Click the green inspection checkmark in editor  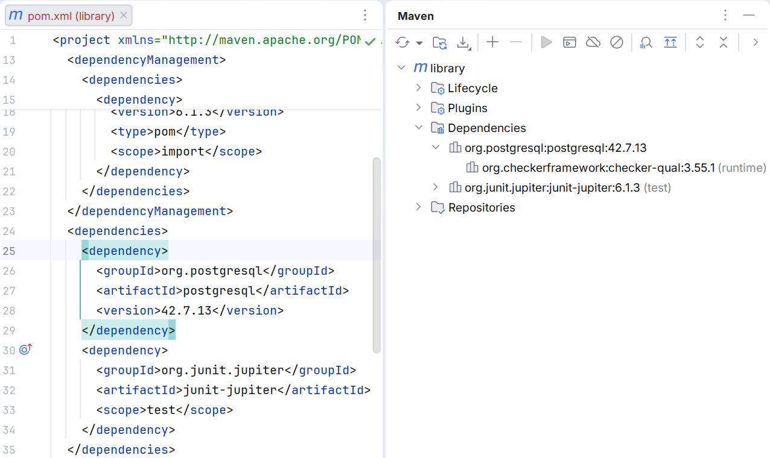click(x=371, y=40)
